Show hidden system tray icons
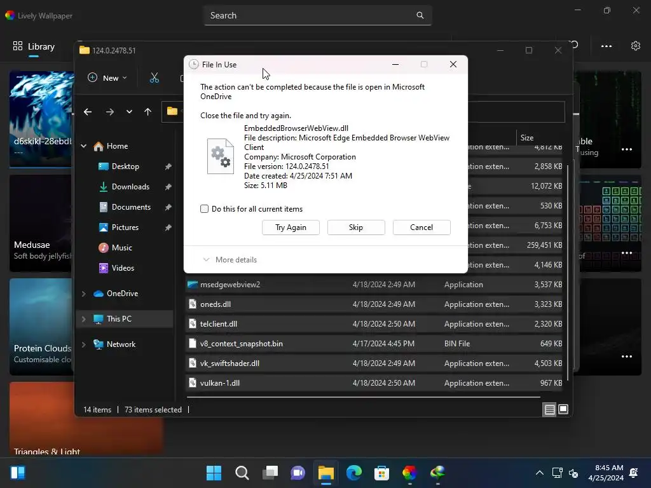Screen dimensions: 651x488 539,473
